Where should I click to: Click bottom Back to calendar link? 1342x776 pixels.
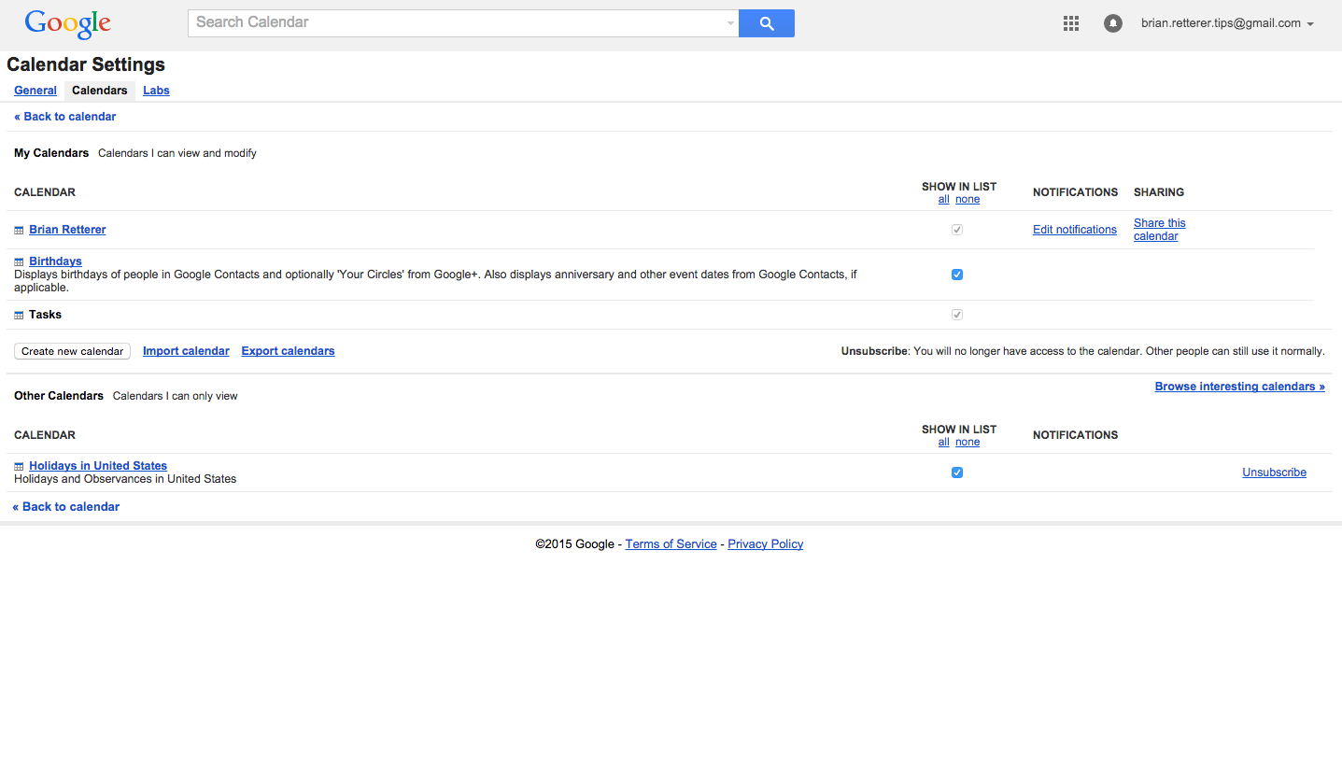tap(66, 507)
